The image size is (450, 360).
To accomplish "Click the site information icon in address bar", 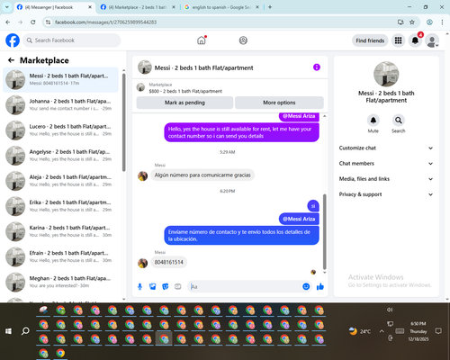I will (x=48, y=22).
